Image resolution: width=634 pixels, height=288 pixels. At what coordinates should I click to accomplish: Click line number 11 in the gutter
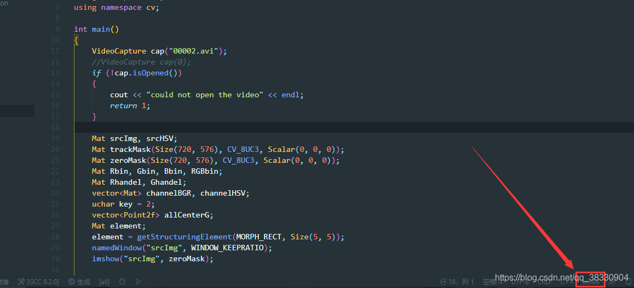pyautogui.click(x=55, y=51)
